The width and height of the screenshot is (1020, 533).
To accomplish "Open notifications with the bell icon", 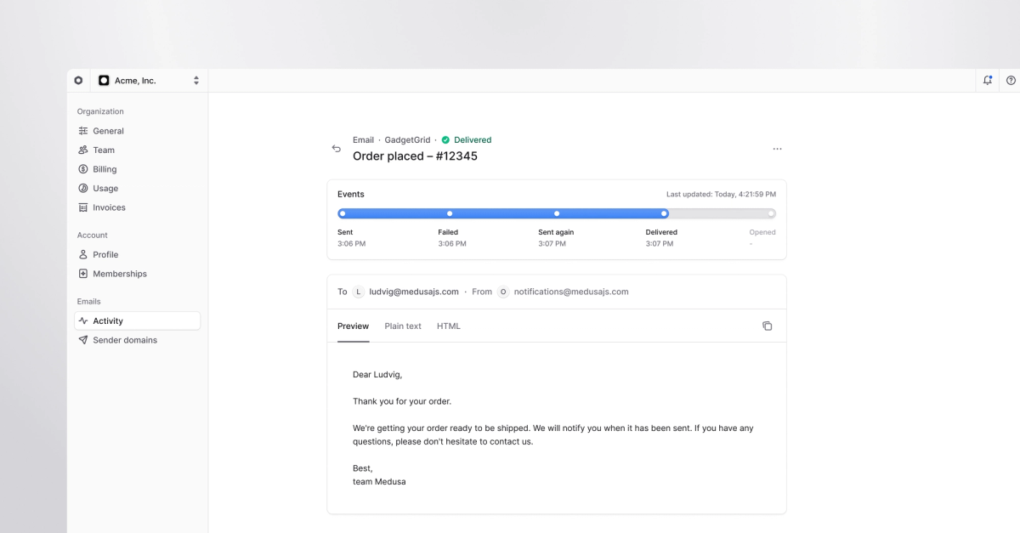I will 987,79.
